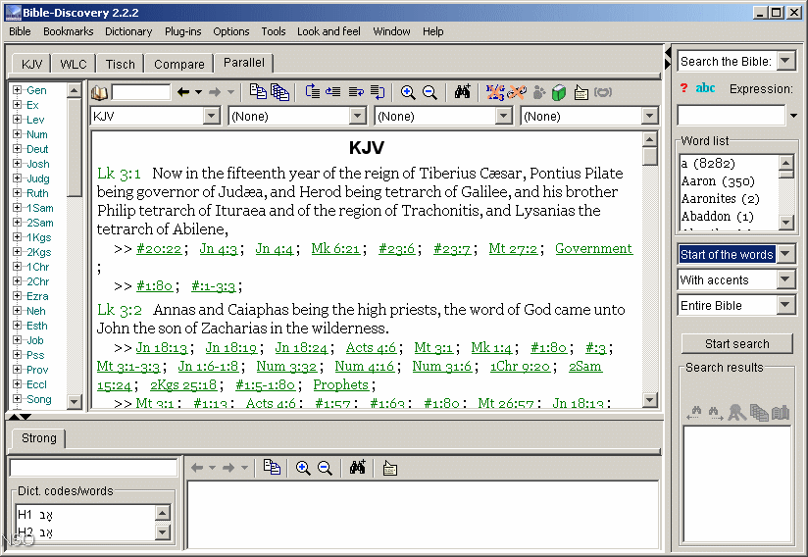The image size is (808, 557).
Task: Switch to the Tisch tab
Action: point(120,65)
